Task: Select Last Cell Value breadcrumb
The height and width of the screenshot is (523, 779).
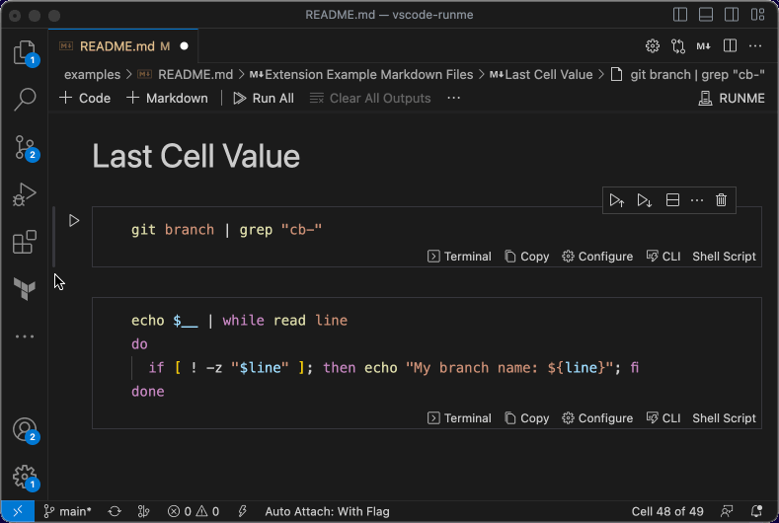Action: coord(541,74)
